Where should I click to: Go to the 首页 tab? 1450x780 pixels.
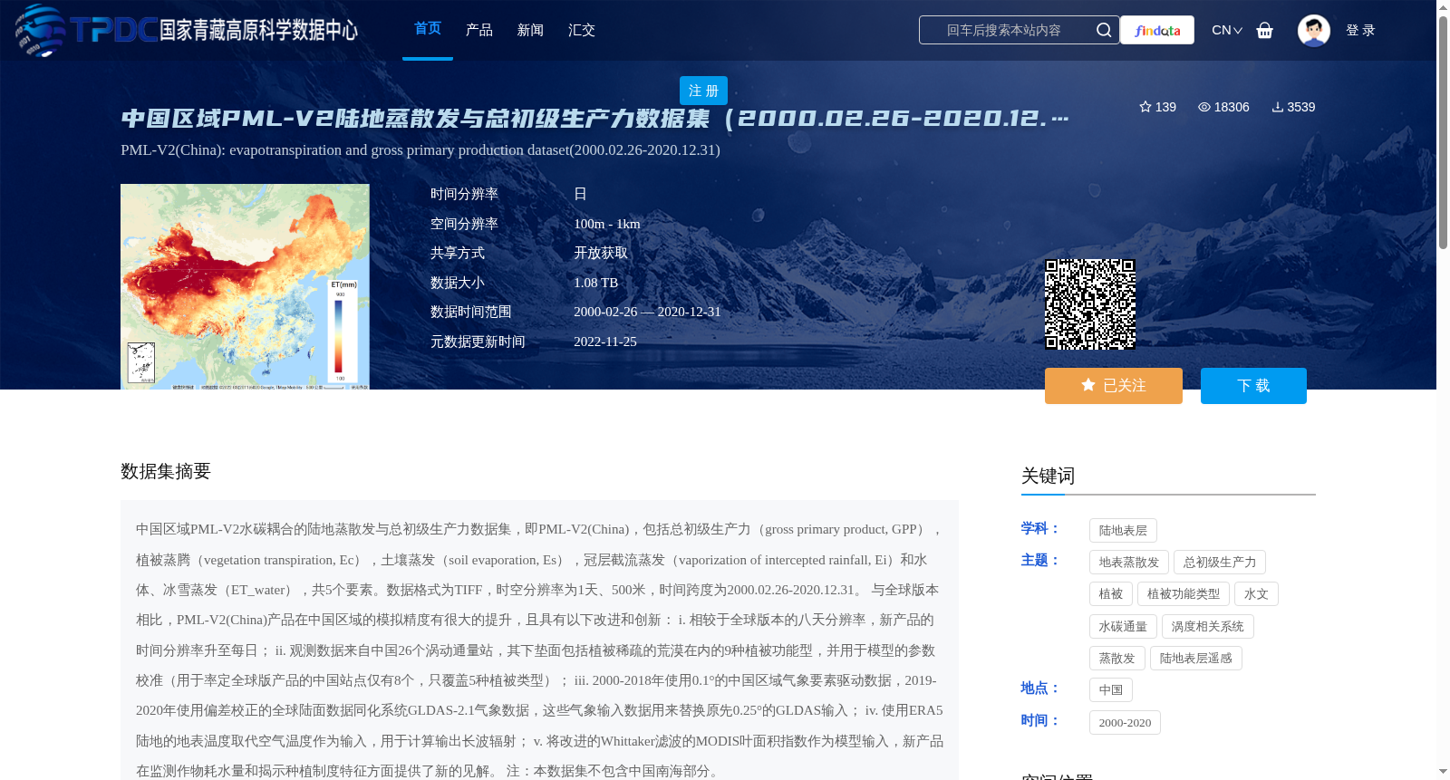pos(428,29)
